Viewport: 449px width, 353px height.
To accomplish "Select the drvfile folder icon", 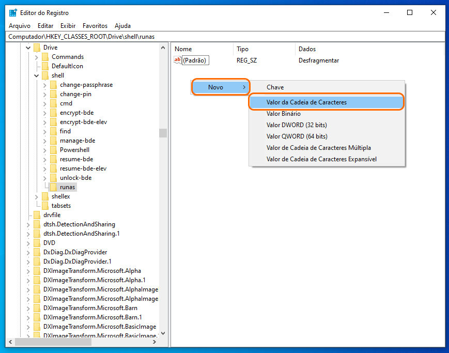I will tap(37, 215).
